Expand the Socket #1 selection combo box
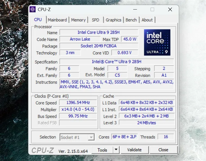 77,137
